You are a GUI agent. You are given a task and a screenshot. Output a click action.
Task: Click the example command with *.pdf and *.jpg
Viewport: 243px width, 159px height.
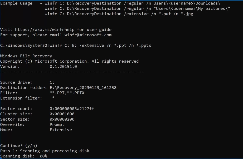point(119,14)
